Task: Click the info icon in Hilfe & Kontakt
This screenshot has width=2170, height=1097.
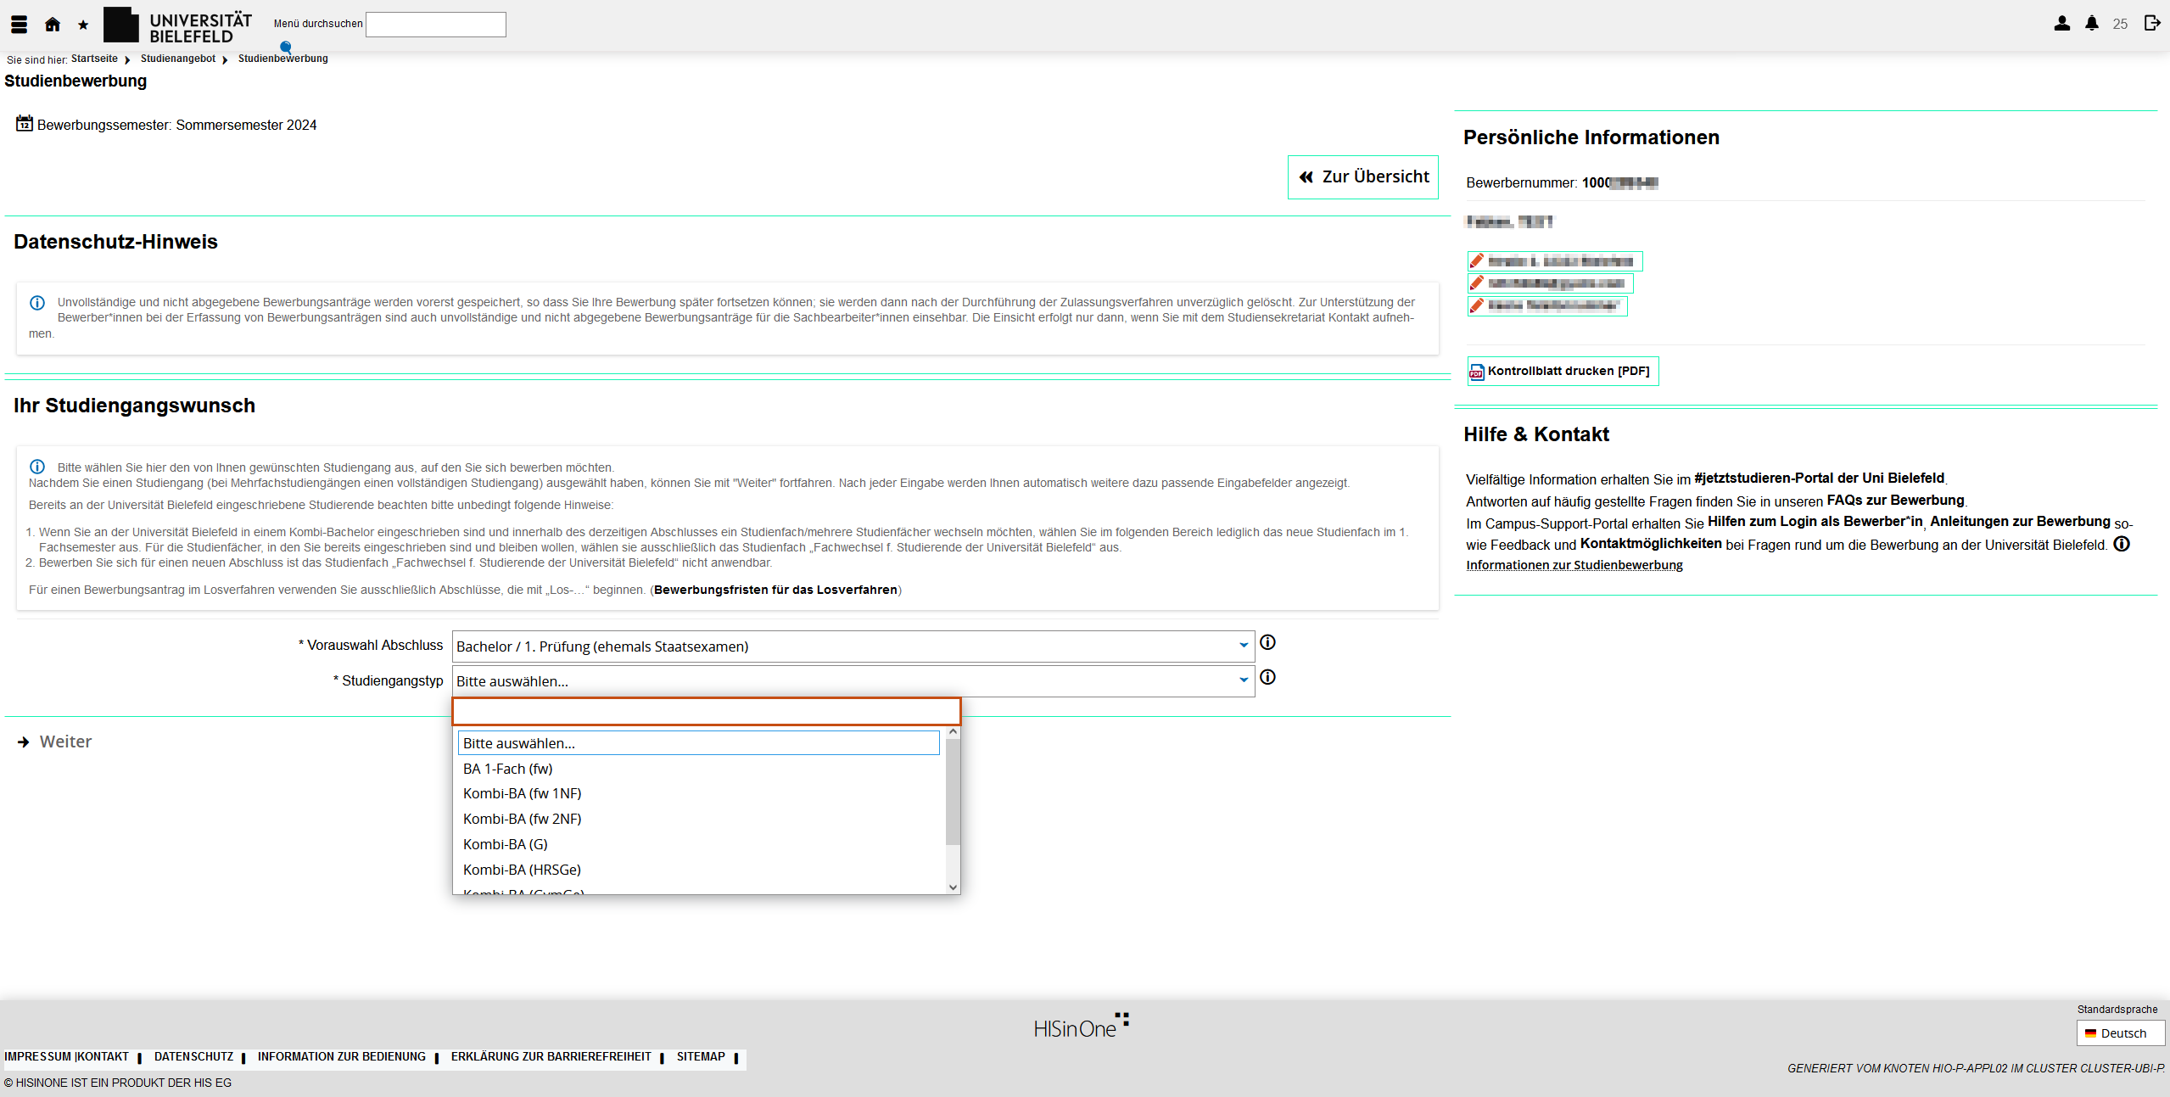Action: click(2121, 544)
